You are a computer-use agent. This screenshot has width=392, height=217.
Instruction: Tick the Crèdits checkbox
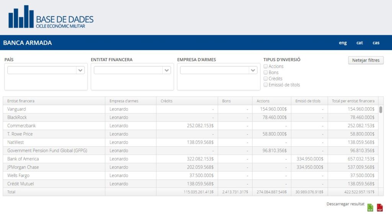(x=266, y=79)
